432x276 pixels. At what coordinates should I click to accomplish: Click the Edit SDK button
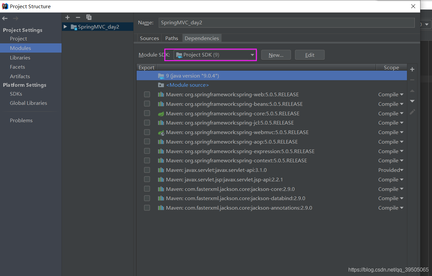point(310,55)
